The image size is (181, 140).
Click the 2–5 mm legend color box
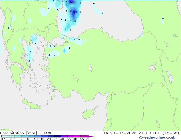coord(25,136)
